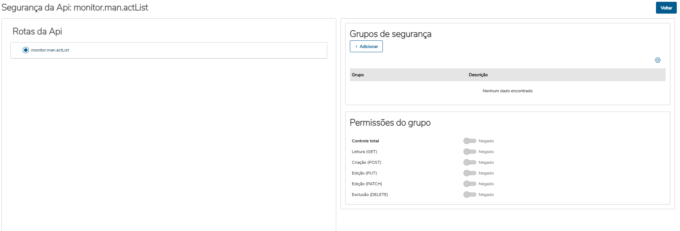Toggle the Edição (PUT) permission switch
Screen dimensions: 680x231
click(470, 173)
